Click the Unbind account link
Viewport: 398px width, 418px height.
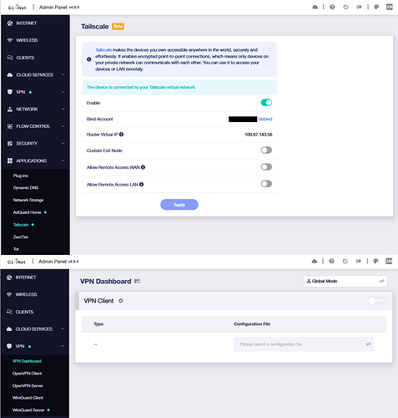pyautogui.click(x=265, y=119)
